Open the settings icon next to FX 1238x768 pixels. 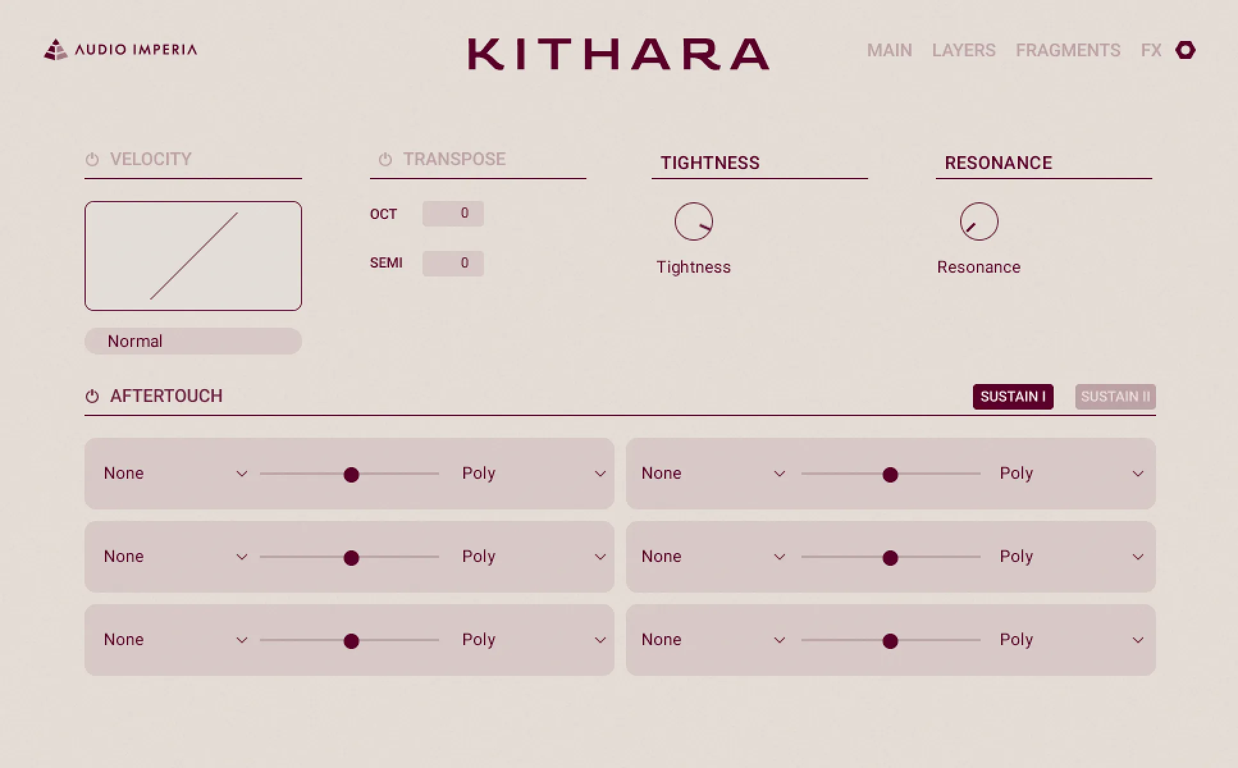click(x=1186, y=50)
